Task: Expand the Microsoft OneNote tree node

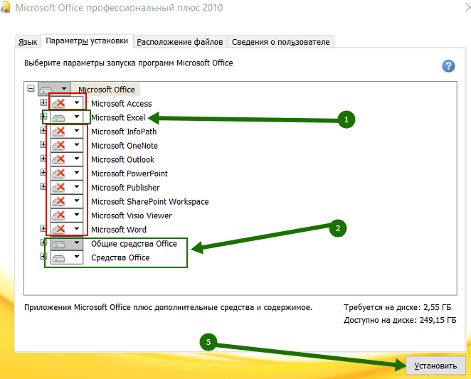Action: (43, 144)
